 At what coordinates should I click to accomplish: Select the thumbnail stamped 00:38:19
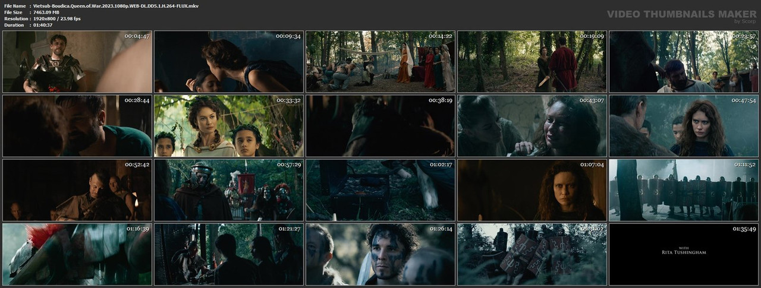point(380,126)
